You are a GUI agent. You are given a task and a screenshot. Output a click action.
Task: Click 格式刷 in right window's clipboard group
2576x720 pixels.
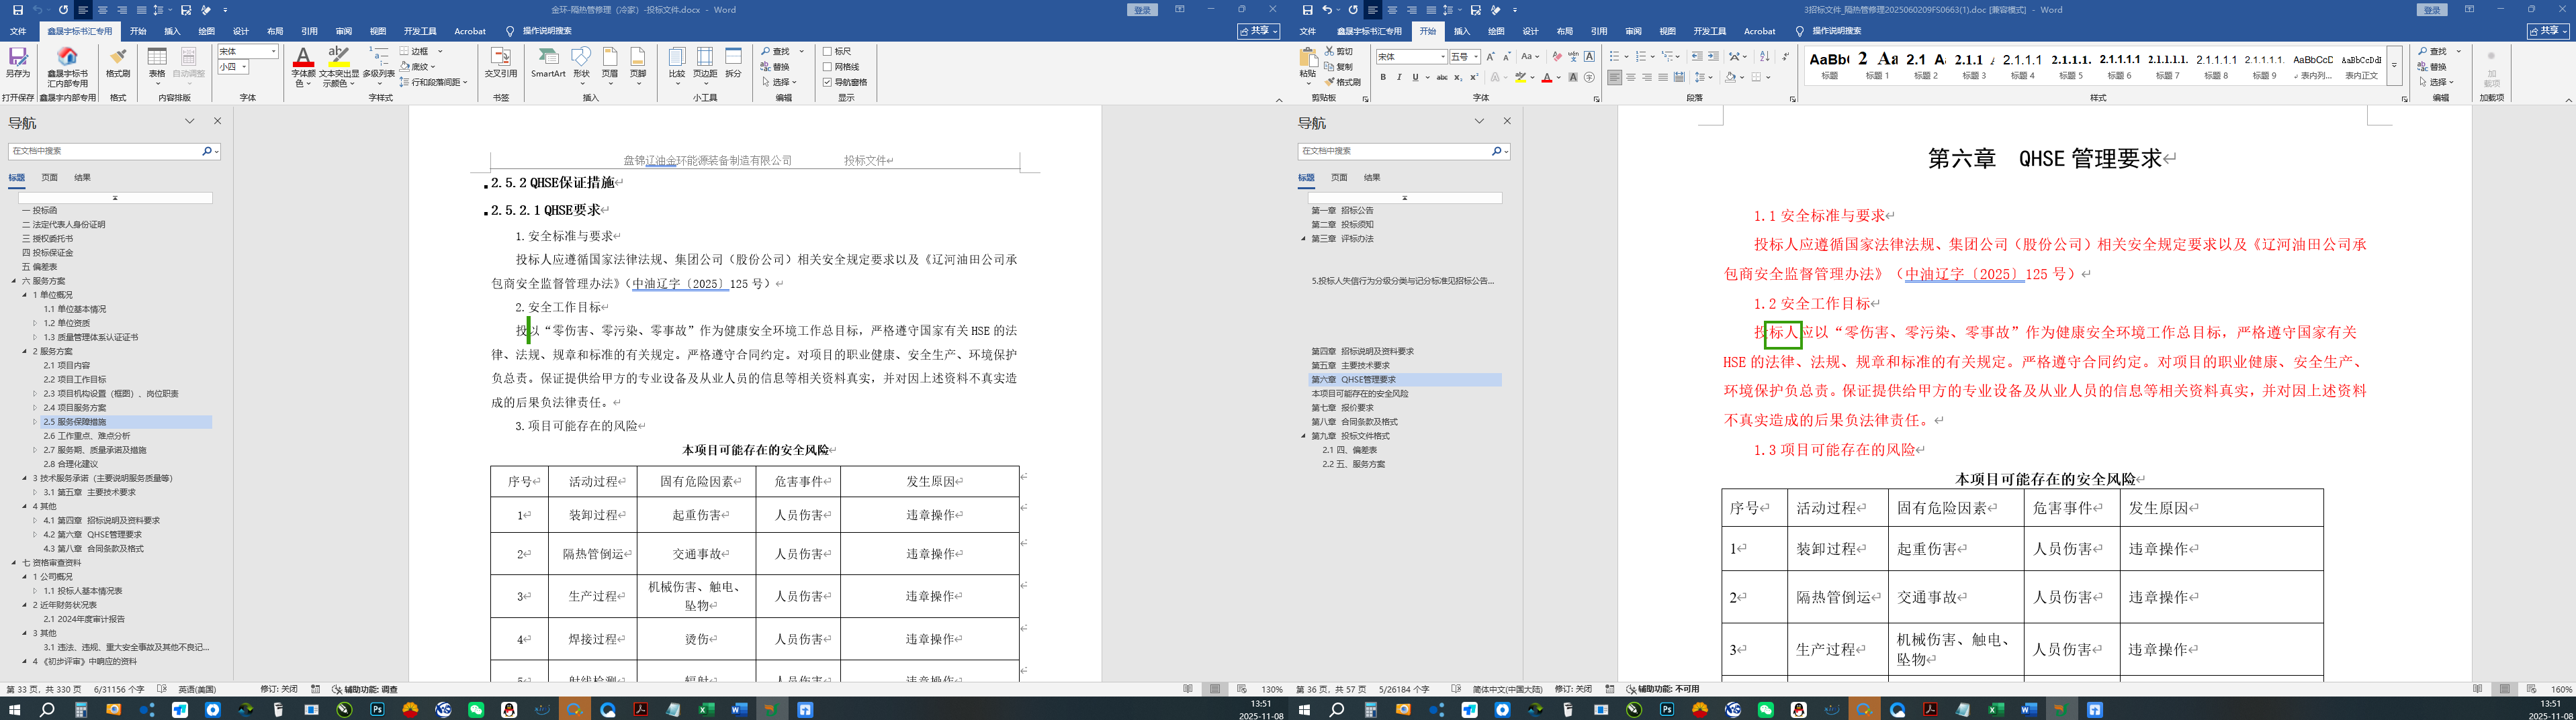1343,82
